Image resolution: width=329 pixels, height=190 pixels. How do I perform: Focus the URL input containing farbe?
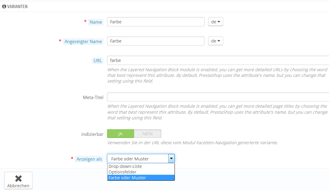(x=218, y=60)
